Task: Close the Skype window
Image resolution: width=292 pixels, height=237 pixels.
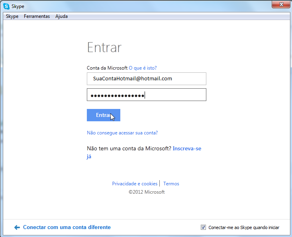Action: tap(281, 4)
